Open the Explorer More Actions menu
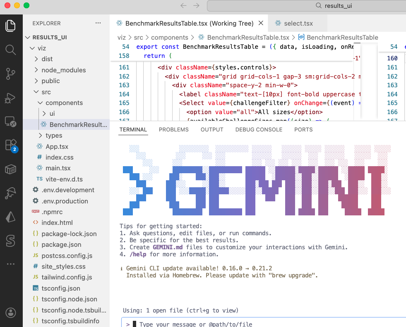 pos(98,23)
